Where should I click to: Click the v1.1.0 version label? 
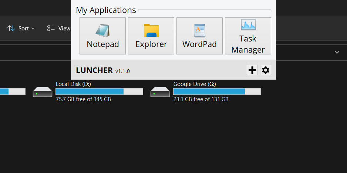pyautogui.click(x=122, y=71)
